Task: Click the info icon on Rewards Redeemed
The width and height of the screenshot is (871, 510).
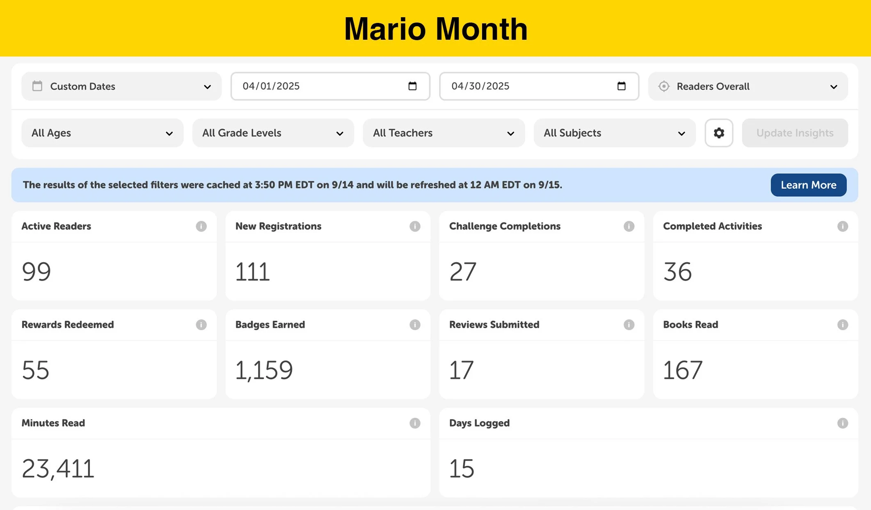Action: tap(201, 324)
